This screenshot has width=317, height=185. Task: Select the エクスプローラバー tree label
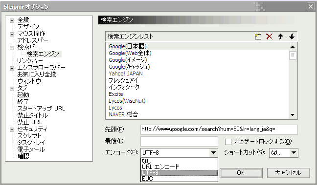point(41,68)
